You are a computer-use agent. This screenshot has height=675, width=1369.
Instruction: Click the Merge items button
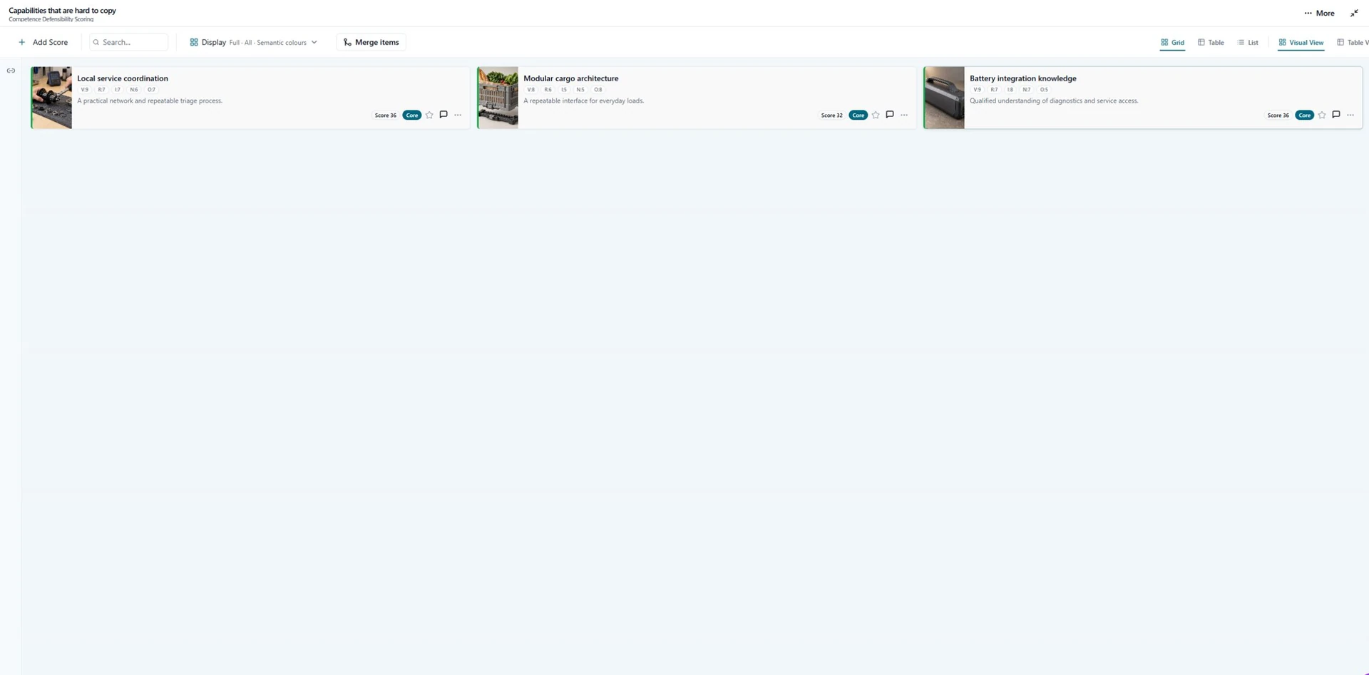tap(371, 42)
